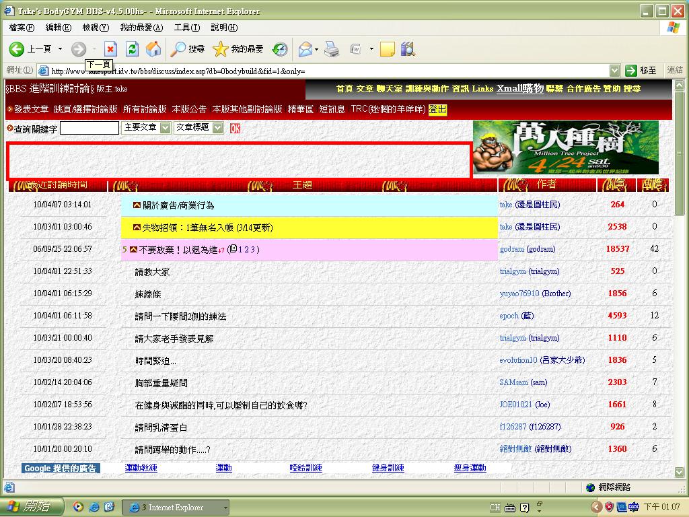Open Favorites star button
The width and height of the screenshot is (689, 517).
tap(238, 48)
